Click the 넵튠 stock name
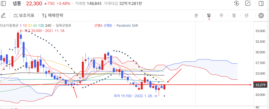The image size is (269, 109). click(x=17, y=3)
